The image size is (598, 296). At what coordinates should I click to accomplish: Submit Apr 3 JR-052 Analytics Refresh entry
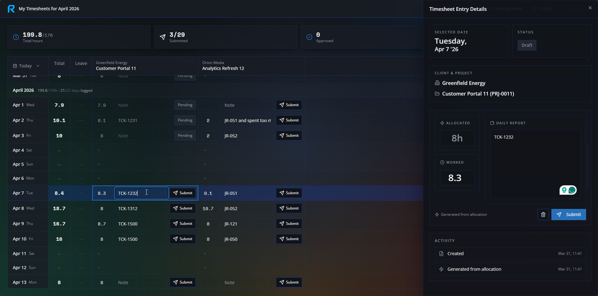click(289, 135)
